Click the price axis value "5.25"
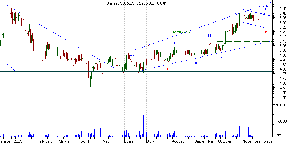 (x=283, y=27)
